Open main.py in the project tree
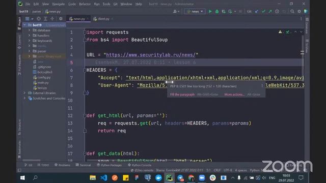The width and height of the screenshot is (326, 183). pos(43,82)
